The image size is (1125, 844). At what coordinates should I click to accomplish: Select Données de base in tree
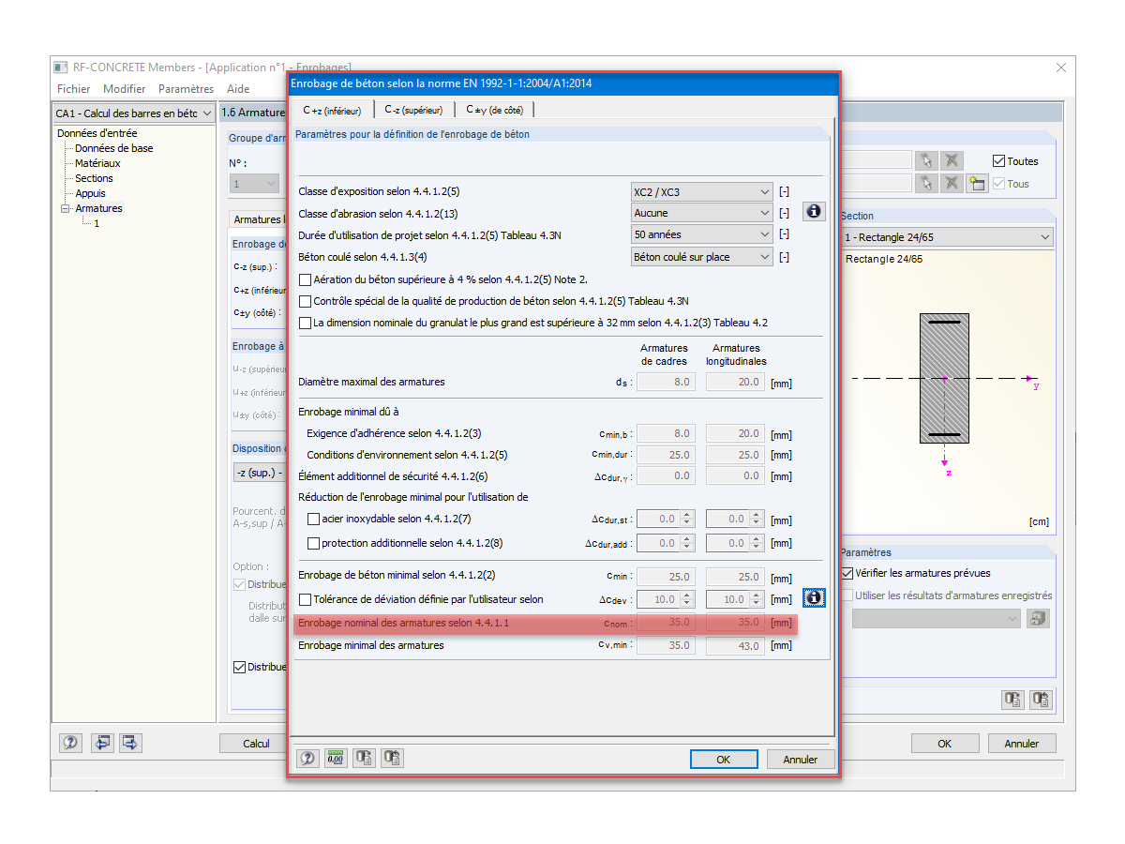tap(113, 148)
